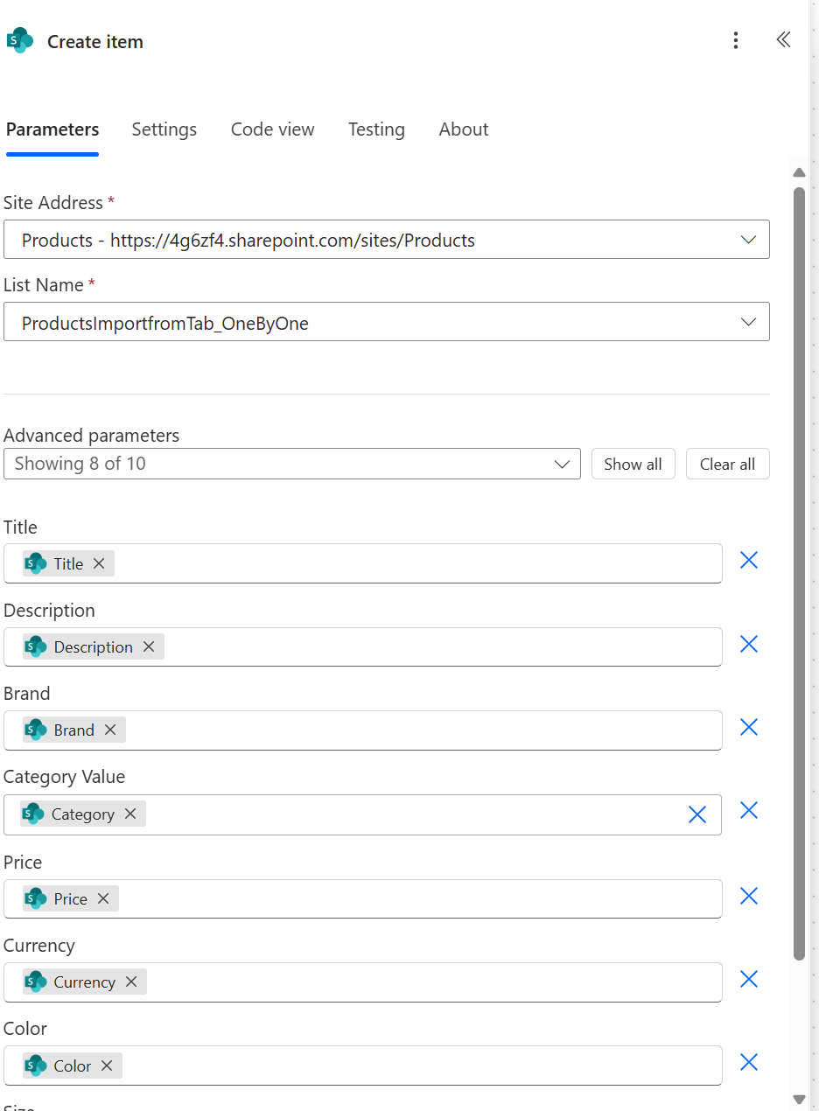Image resolution: width=819 pixels, height=1111 pixels.
Task: Collapse the panel using the double-chevron icon
Action: [x=783, y=39]
